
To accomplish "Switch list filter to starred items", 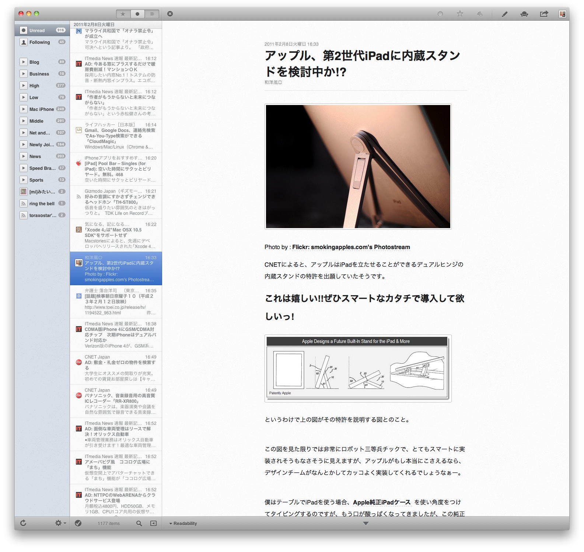I will click(123, 14).
